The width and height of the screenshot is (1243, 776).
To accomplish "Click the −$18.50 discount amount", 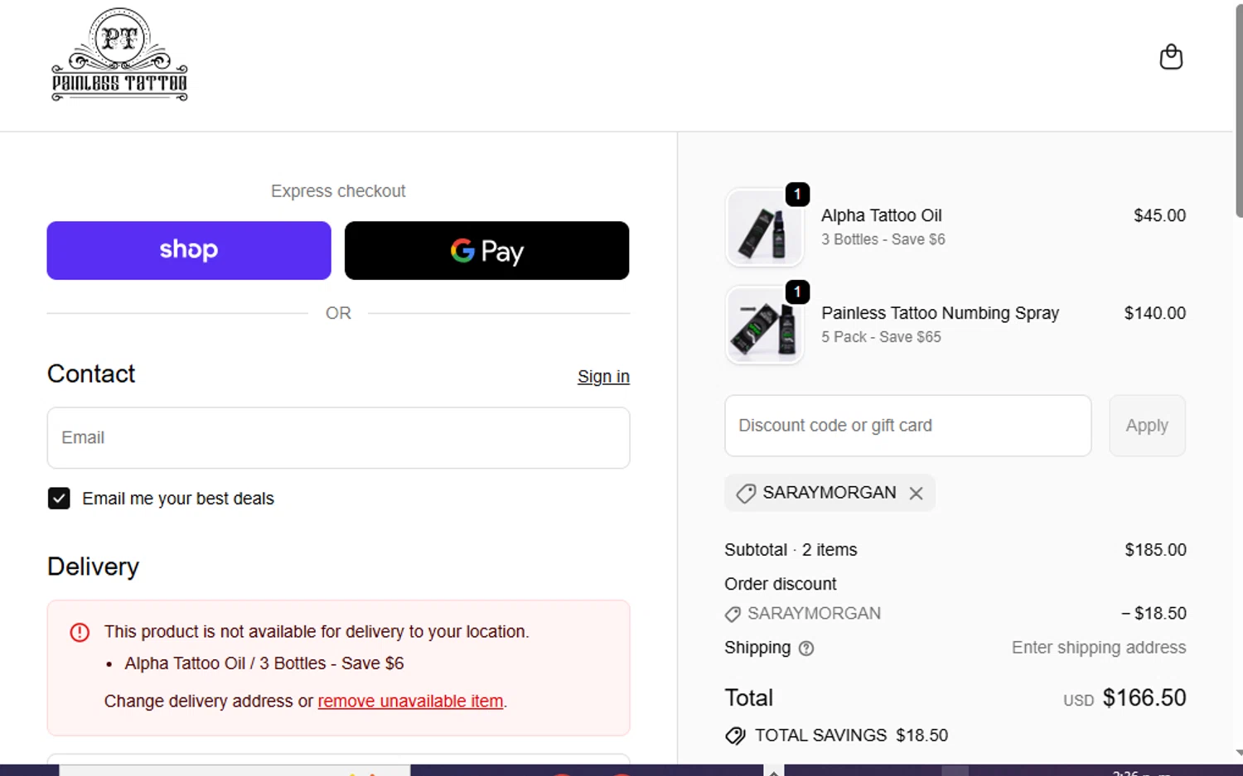I will coord(1154,614).
